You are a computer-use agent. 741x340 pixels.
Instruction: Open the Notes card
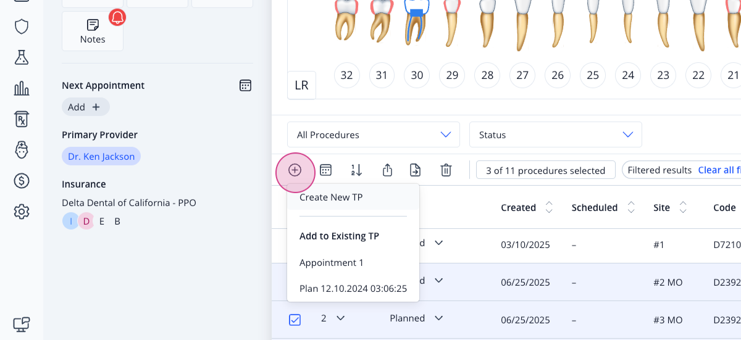(93, 31)
